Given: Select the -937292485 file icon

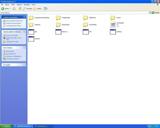Looking at the screenshot, I should point(113,25).
